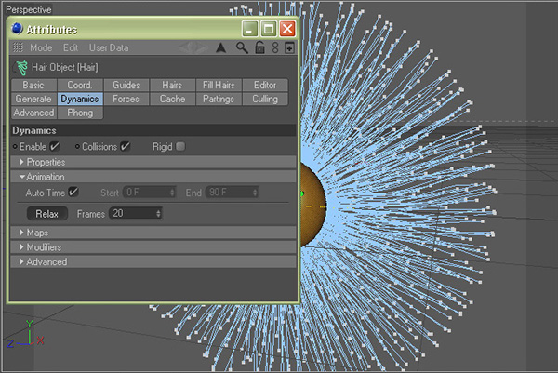Open the Phong tab
This screenshot has height=373, width=558.
pyautogui.click(x=80, y=113)
